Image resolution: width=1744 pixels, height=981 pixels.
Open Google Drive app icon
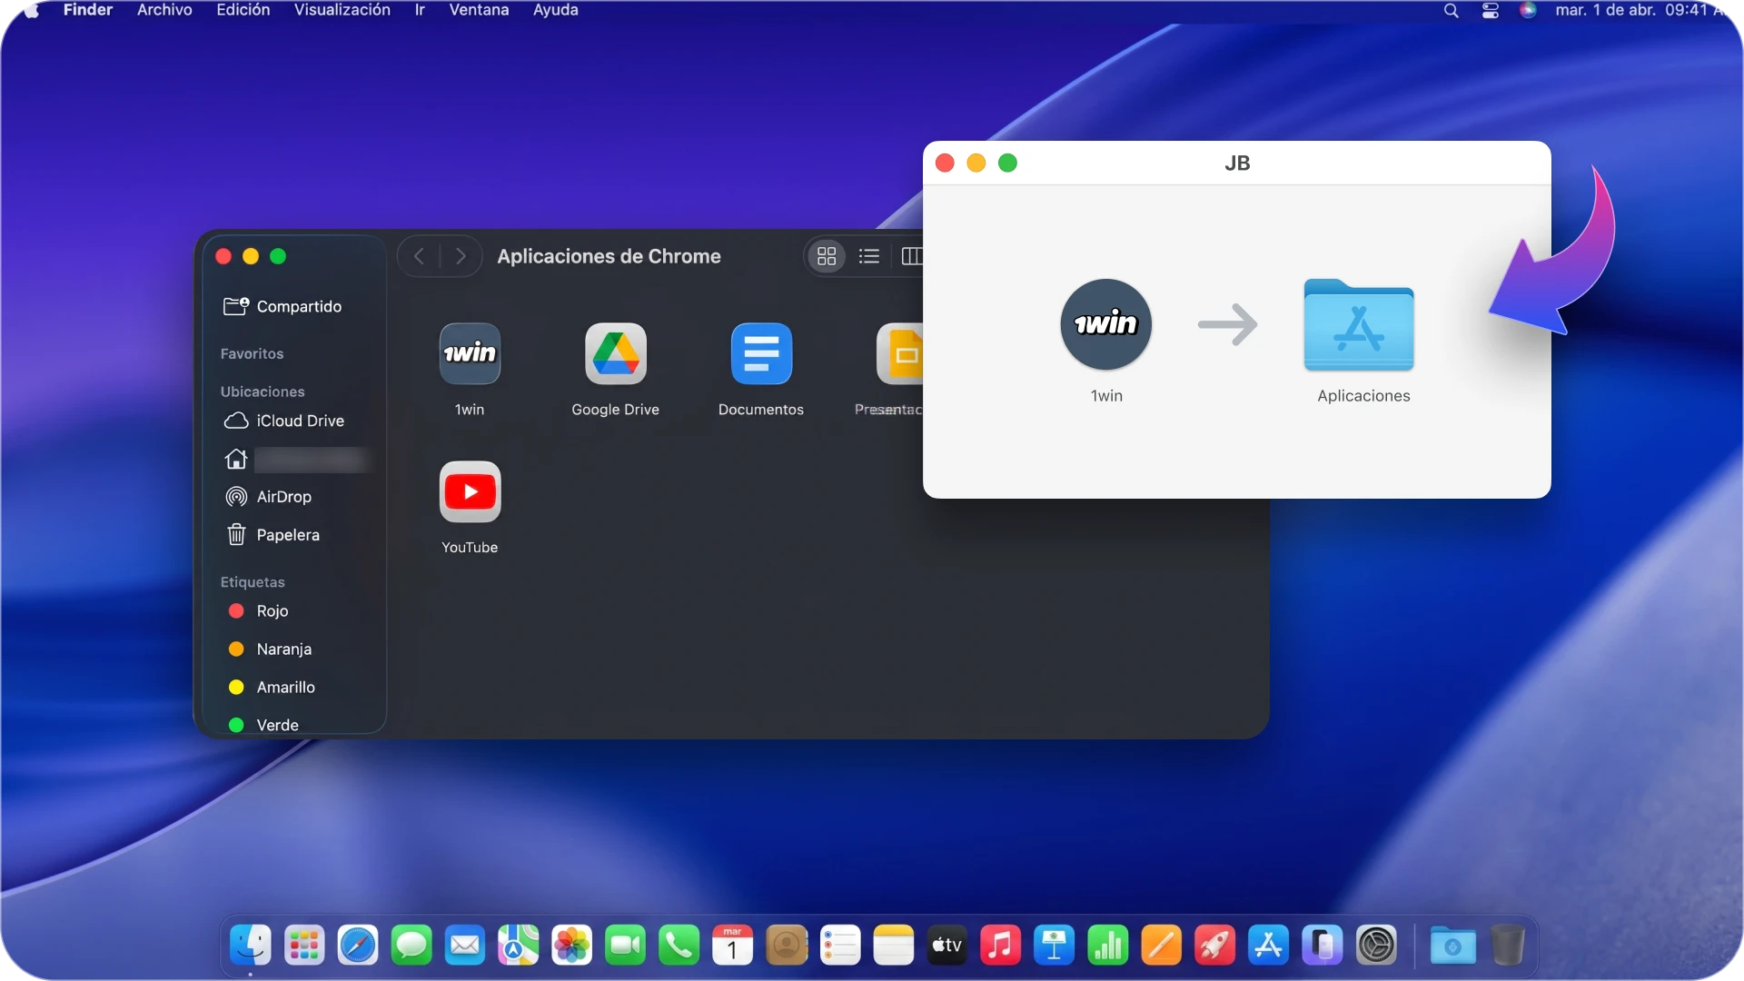pos(616,353)
